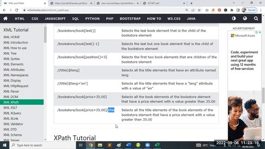Open XML HttpRequest in sidebar
Viewport: 265px width, 149px height.
tap(16, 86)
